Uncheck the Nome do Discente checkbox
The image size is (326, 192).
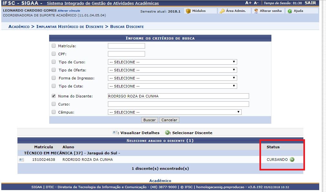pos(54,96)
